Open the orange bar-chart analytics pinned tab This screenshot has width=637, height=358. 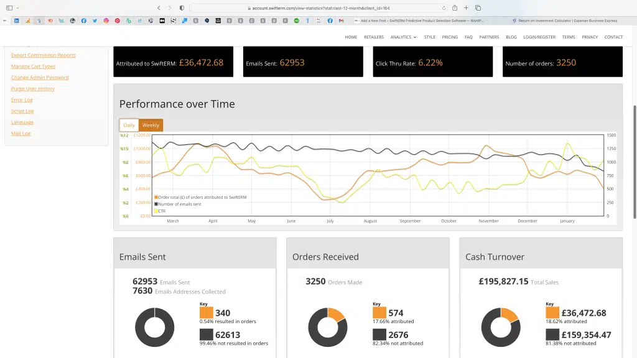point(27,21)
